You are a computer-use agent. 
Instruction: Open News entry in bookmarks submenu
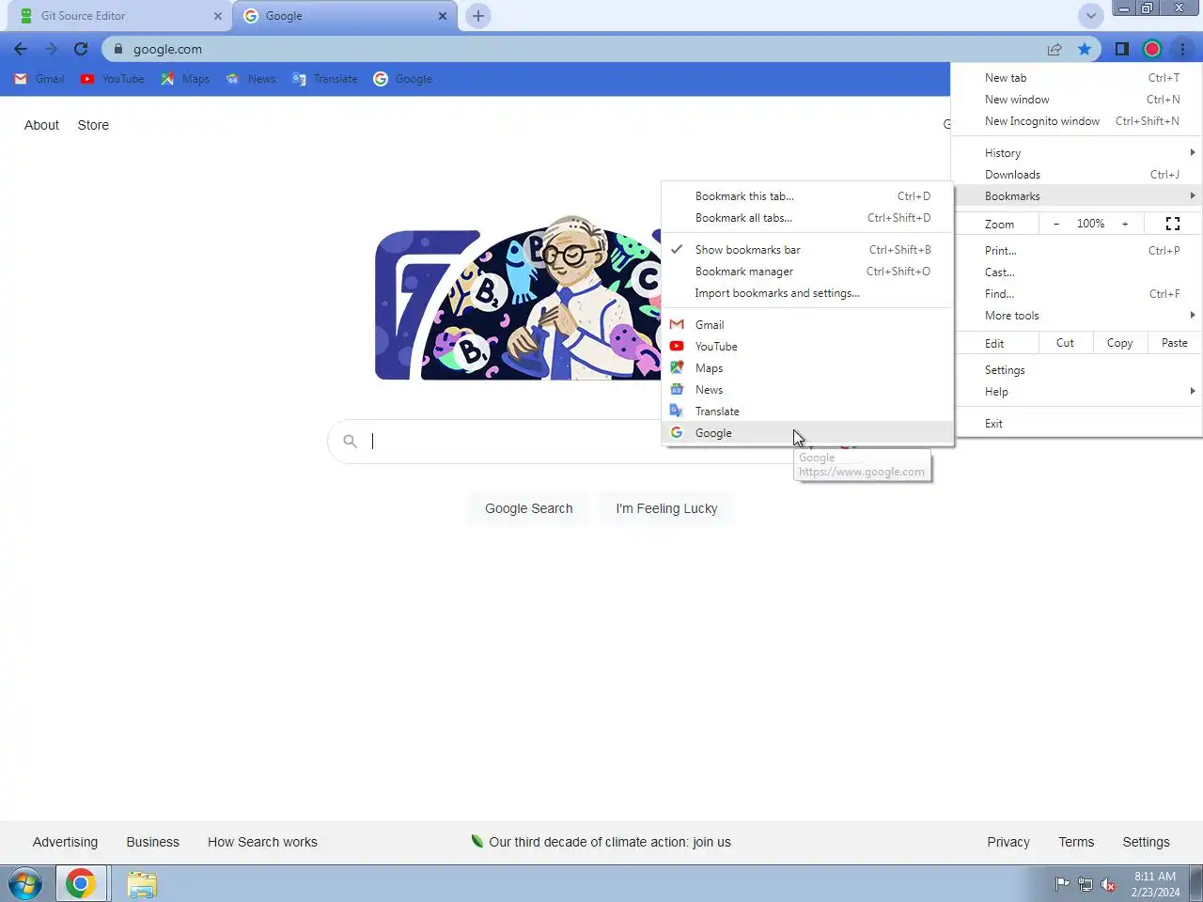807,390
